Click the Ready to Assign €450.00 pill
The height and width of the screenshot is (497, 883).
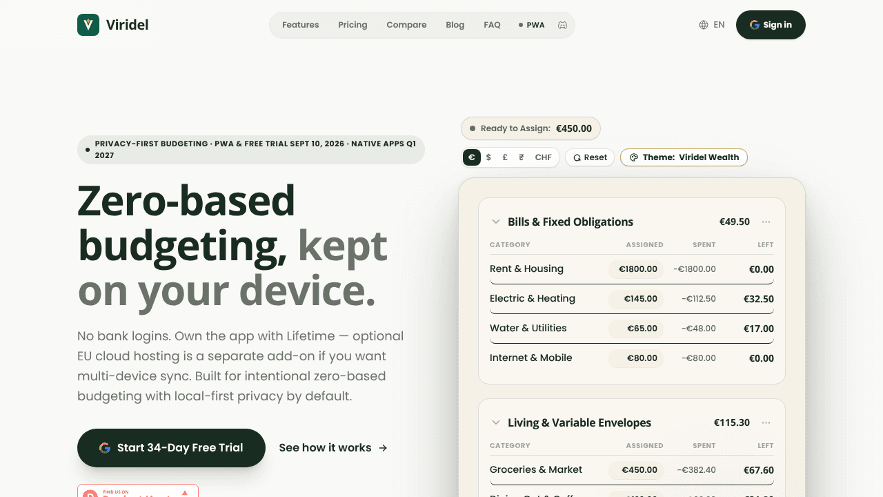pos(530,128)
